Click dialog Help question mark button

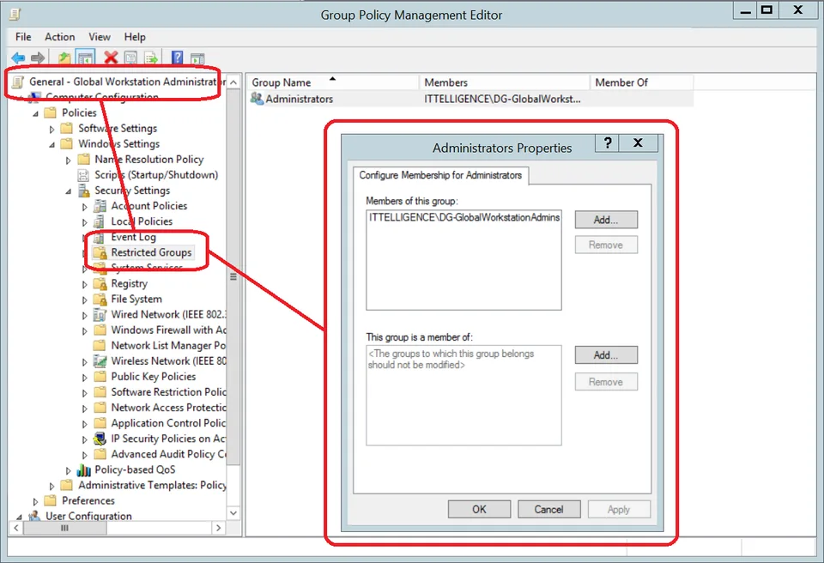pyautogui.click(x=608, y=142)
